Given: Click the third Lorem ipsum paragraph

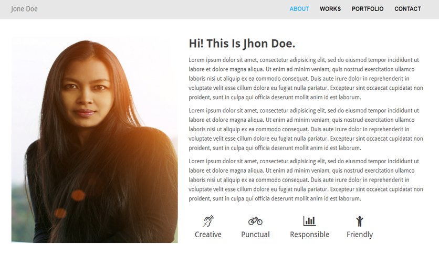Looking at the screenshot, I should click(x=306, y=180).
